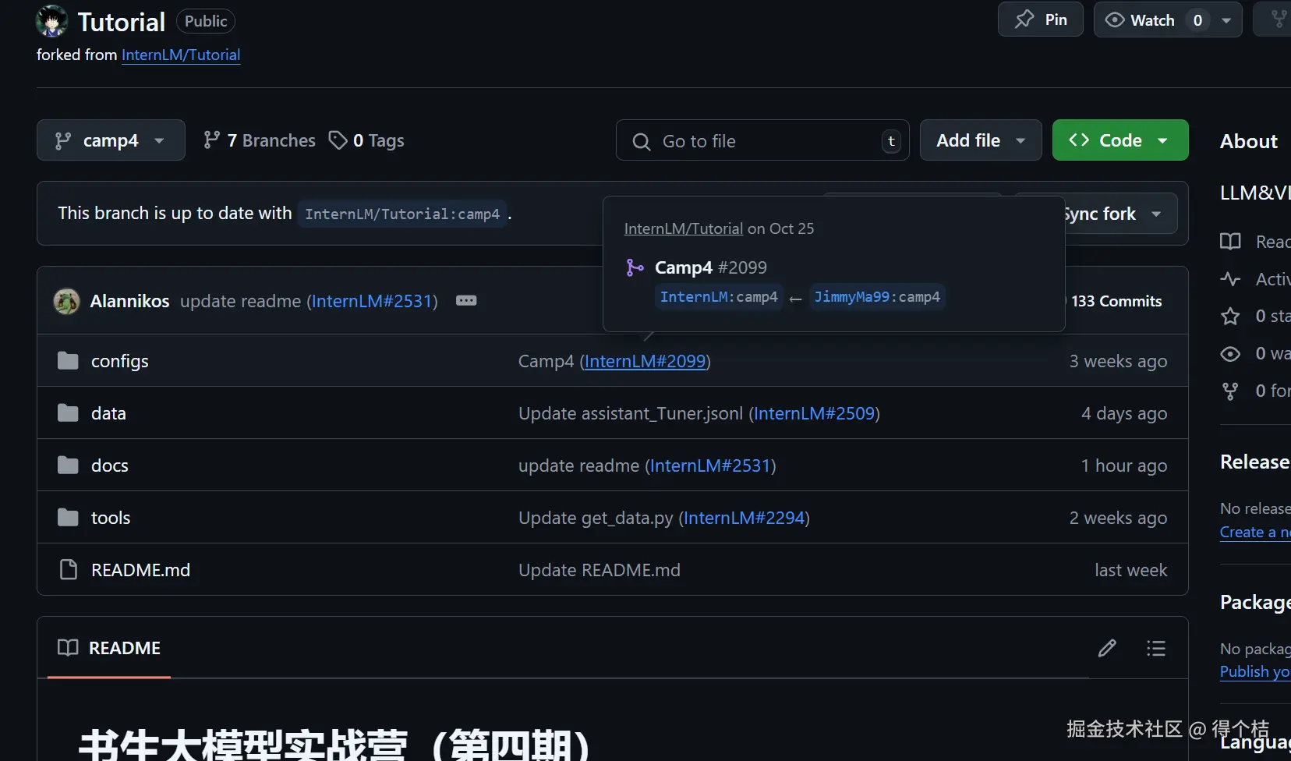Open the camp4 branch selector dropdown
Viewport: 1291px width, 761px height.
[111, 140]
